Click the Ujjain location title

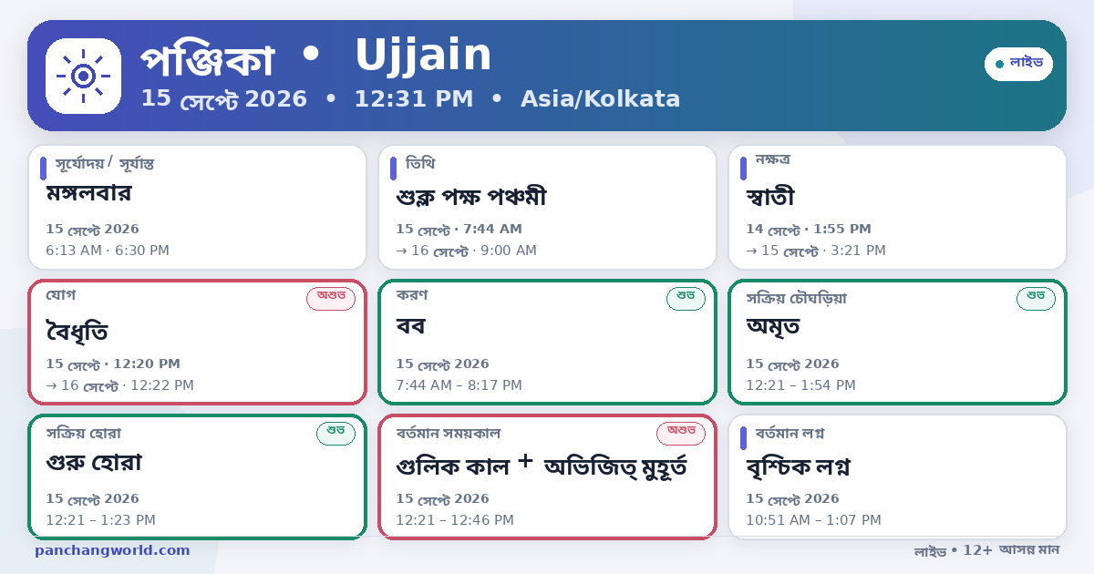(423, 56)
